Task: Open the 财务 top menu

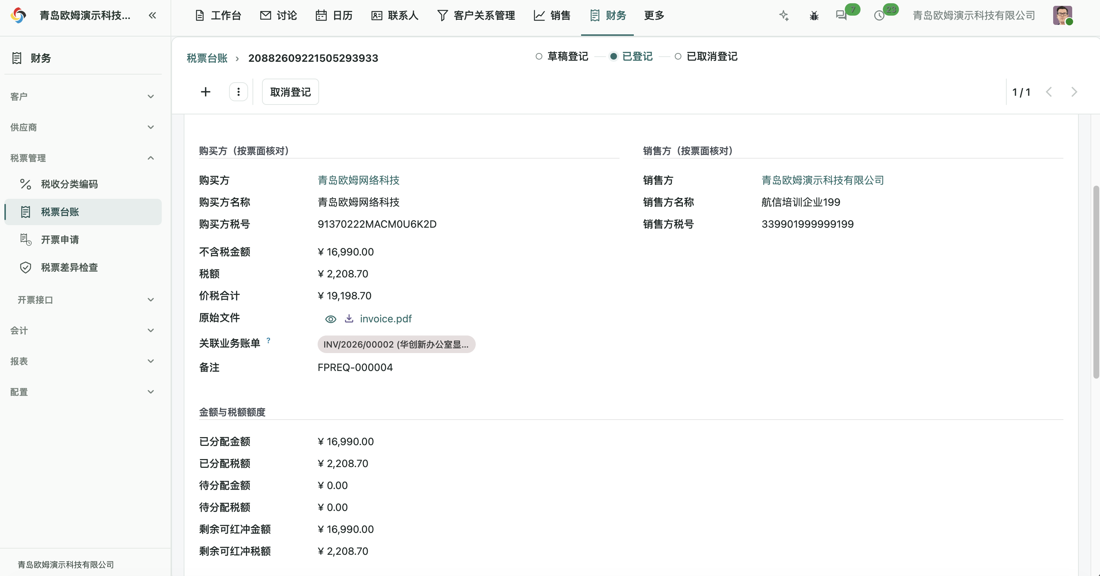Action: 608,16
